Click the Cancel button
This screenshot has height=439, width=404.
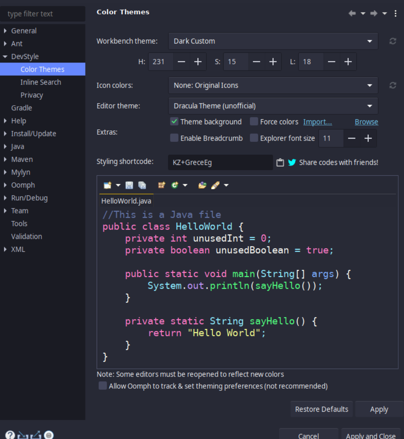pyautogui.click(x=309, y=435)
